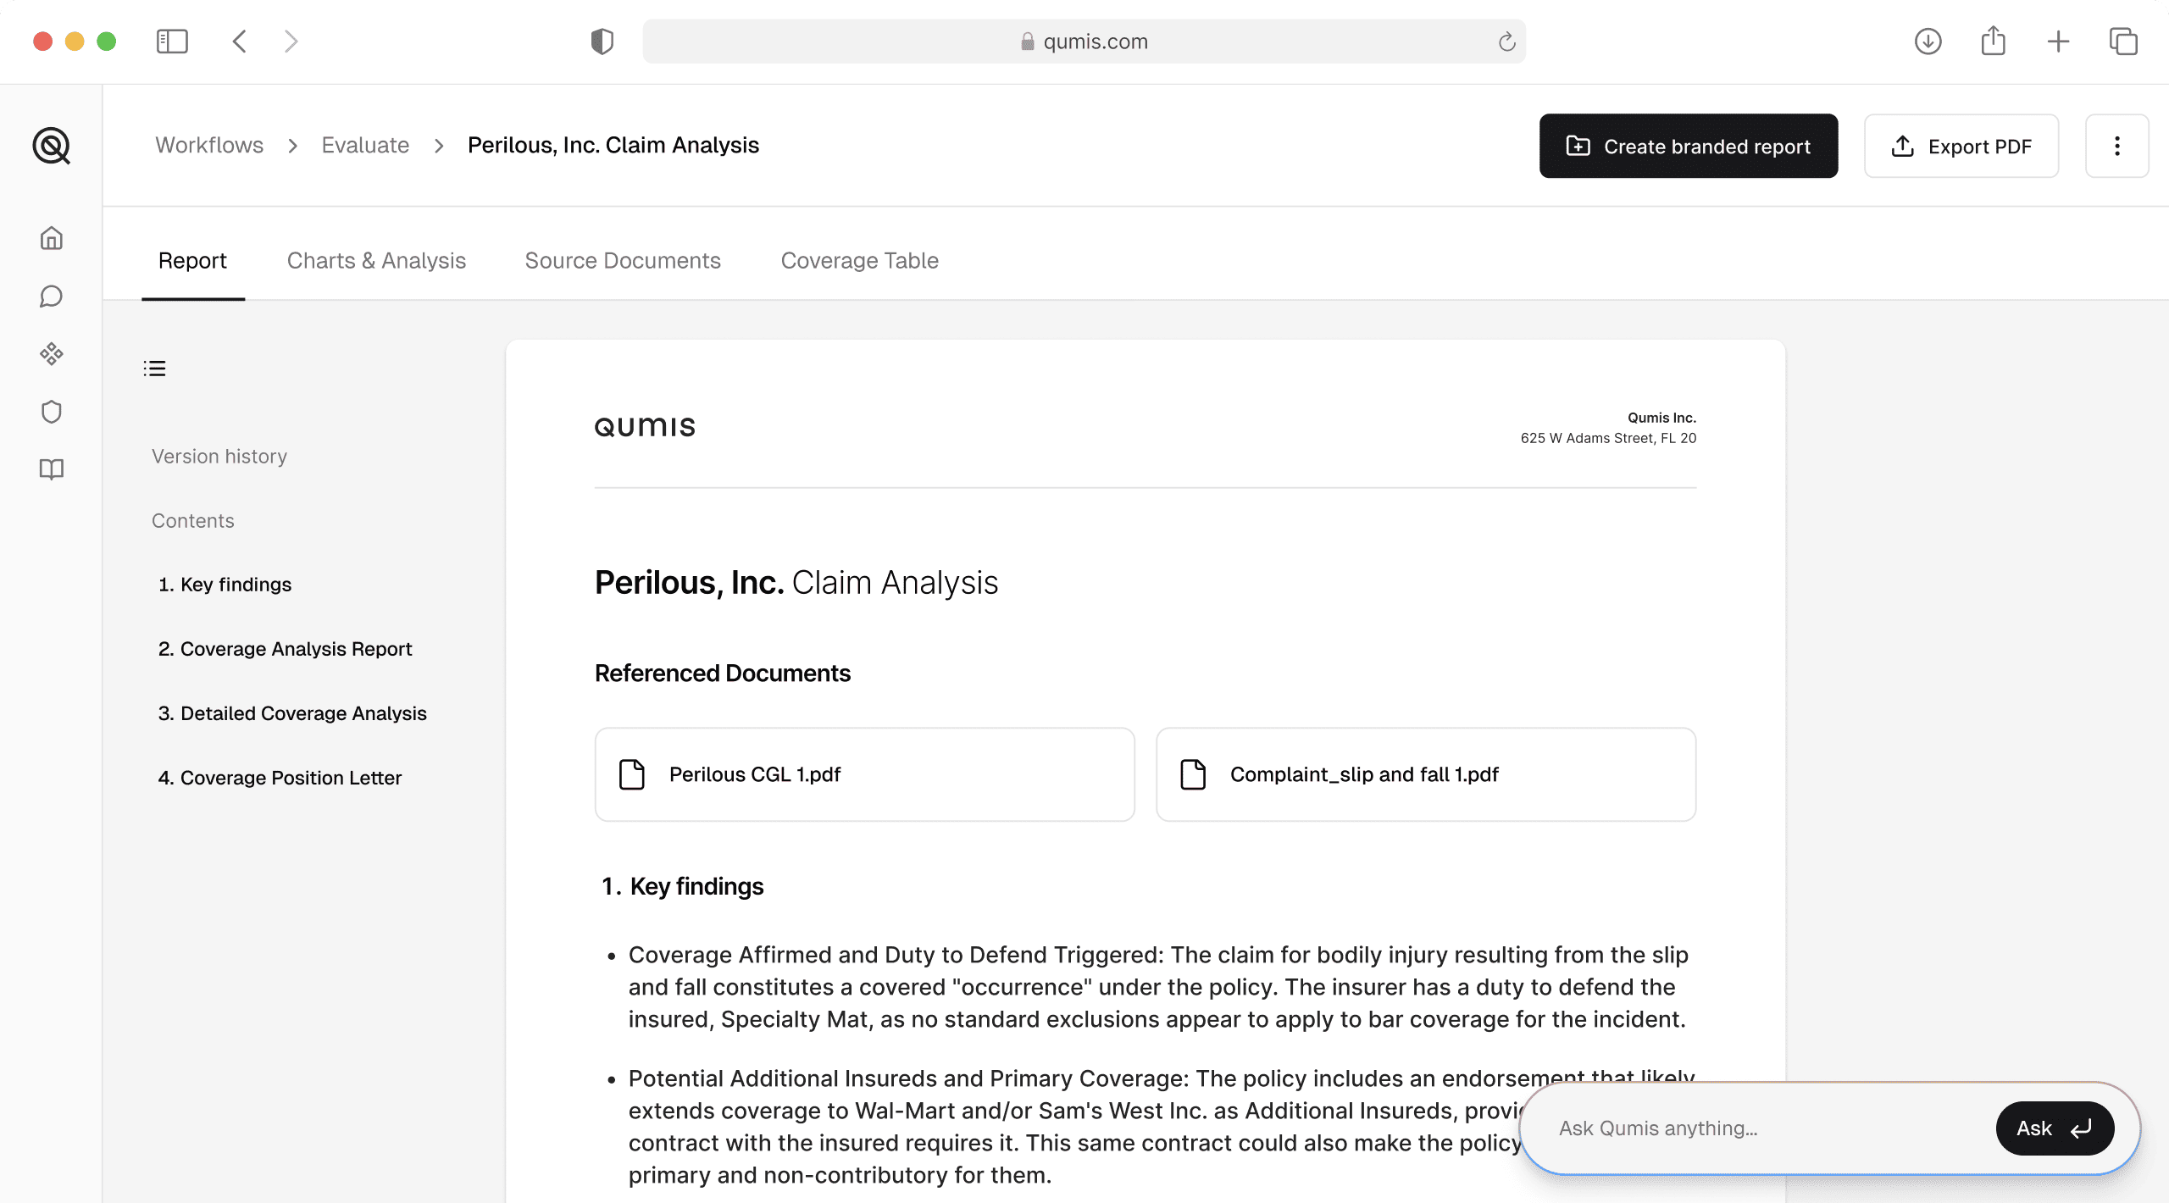Open the table of contents icon above Version history
Viewport: 2169px width, 1203px height.
155,368
